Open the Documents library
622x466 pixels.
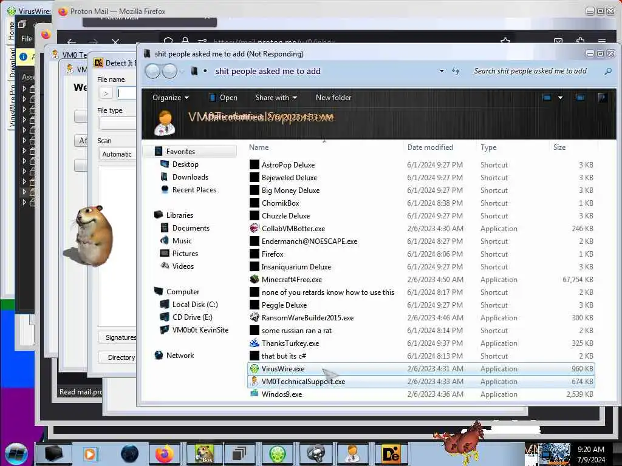[191, 228]
